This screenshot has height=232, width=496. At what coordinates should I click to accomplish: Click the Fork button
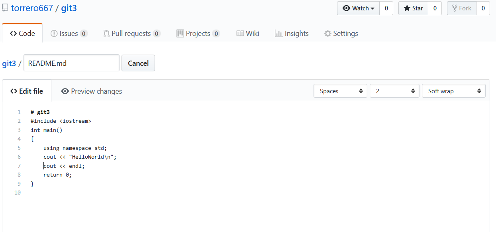pyautogui.click(x=461, y=8)
